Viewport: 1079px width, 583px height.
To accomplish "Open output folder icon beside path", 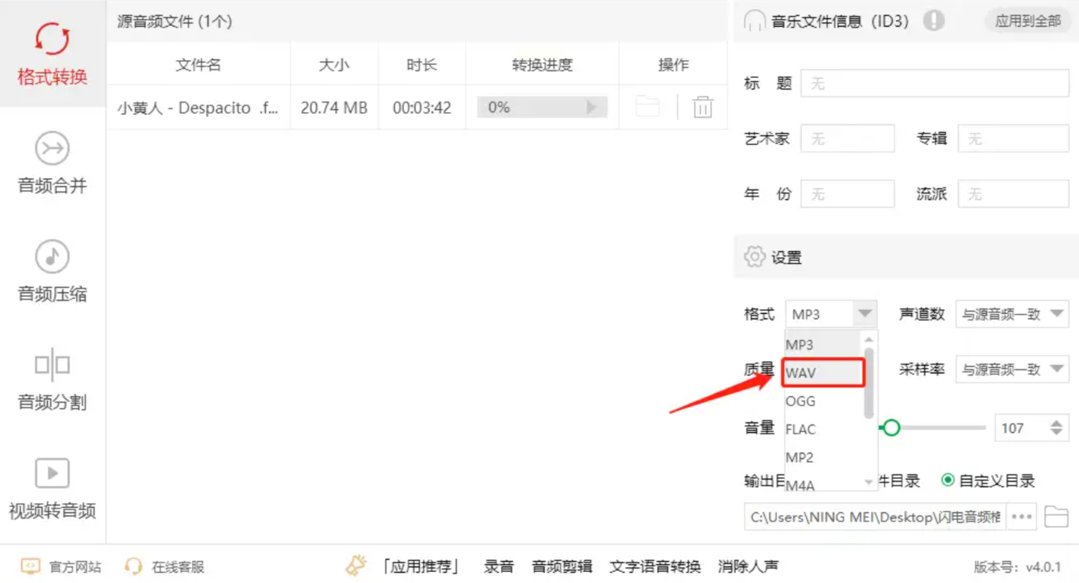I will click(x=1056, y=517).
